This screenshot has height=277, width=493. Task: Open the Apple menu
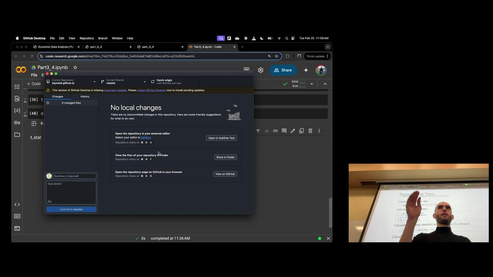pos(17,38)
